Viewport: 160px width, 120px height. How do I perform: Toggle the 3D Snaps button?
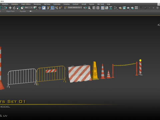click(x=48, y=8)
